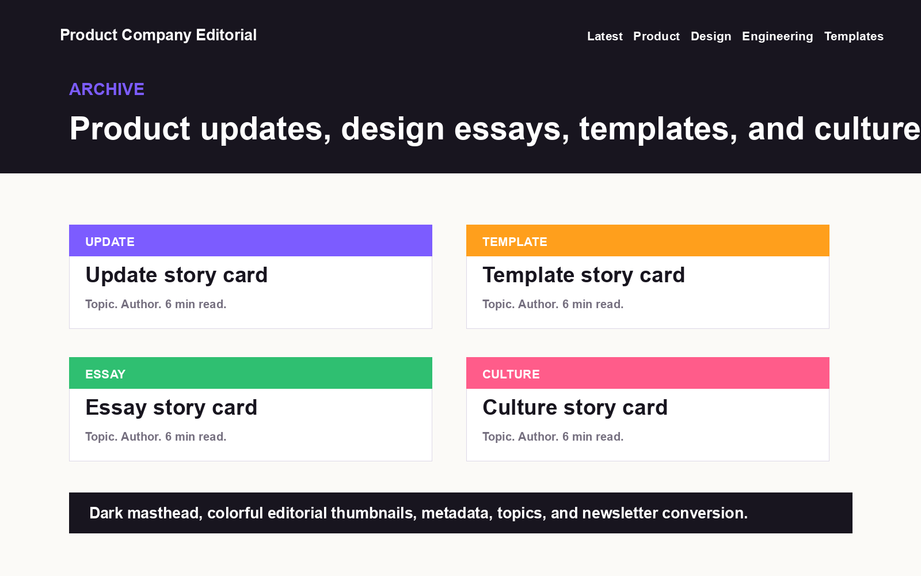Open the Product nav section
This screenshot has width=921, height=576.
(656, 36)
